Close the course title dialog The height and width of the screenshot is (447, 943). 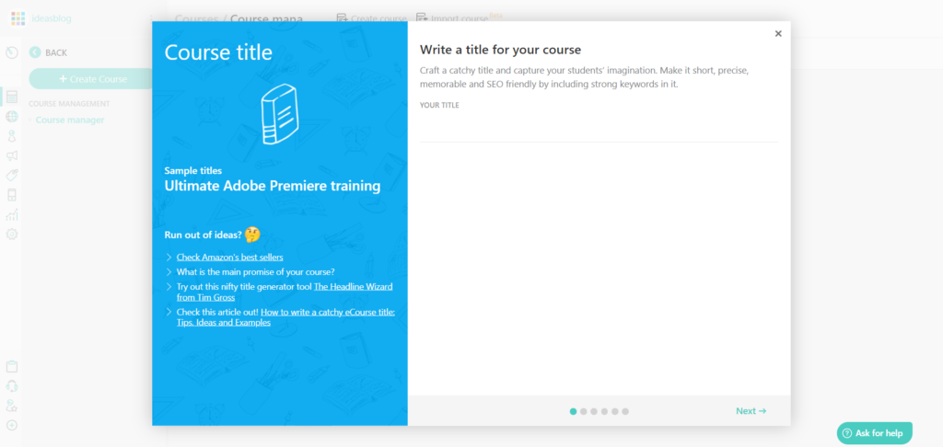pyautogui.click(x=778, y=34)
